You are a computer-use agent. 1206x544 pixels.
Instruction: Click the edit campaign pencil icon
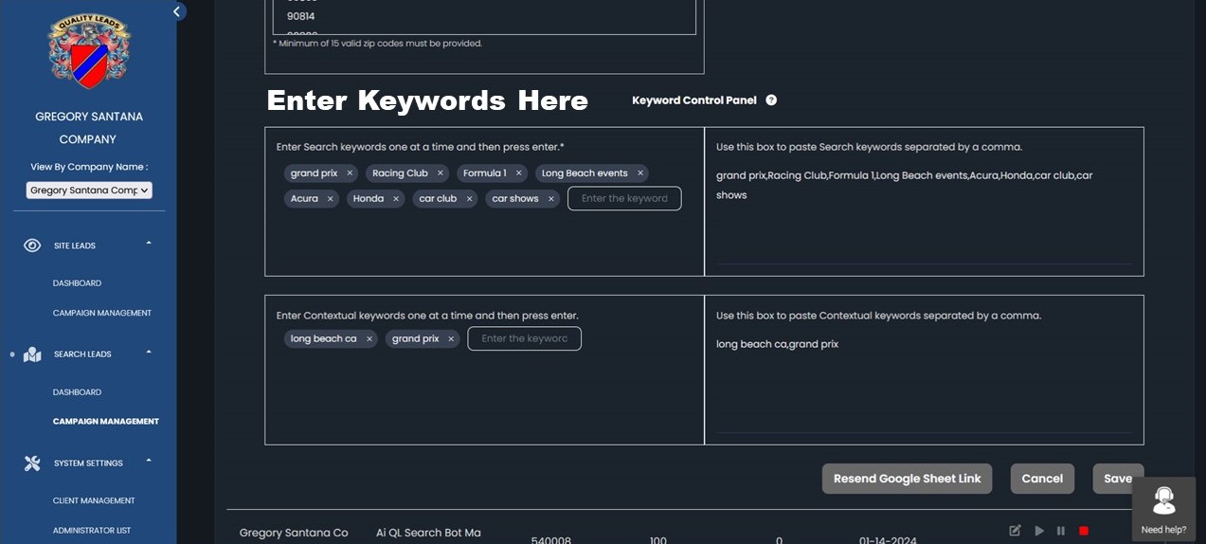pos(1015,531)
